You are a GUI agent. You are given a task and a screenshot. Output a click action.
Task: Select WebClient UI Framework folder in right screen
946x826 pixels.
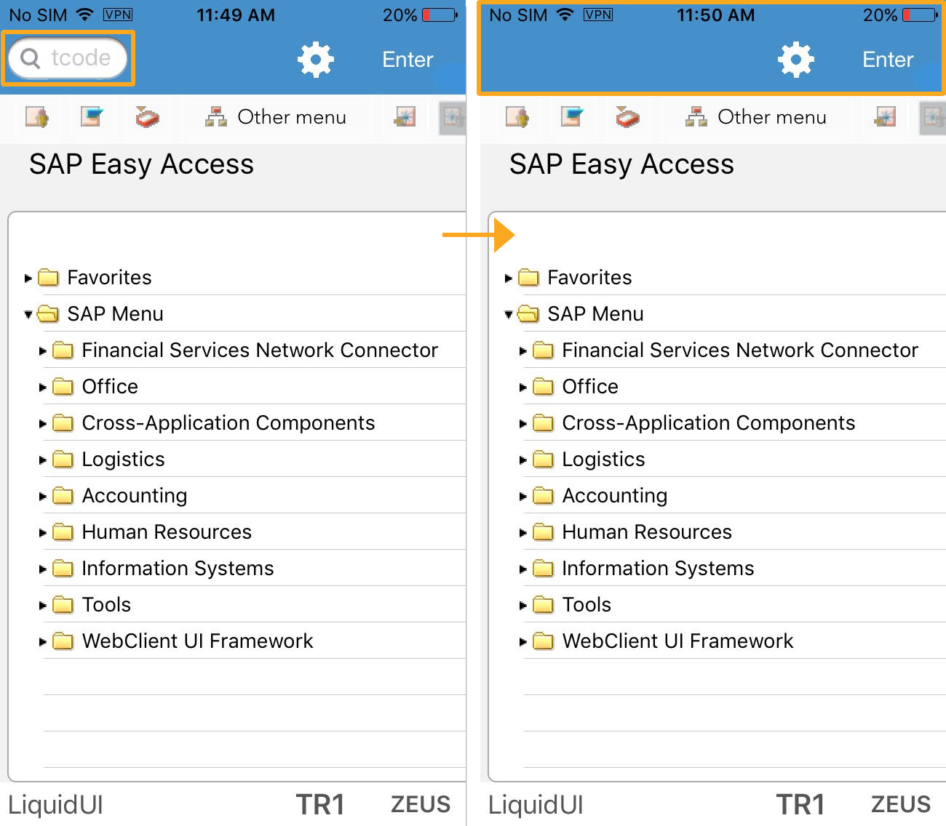click(x=677, y=641)
